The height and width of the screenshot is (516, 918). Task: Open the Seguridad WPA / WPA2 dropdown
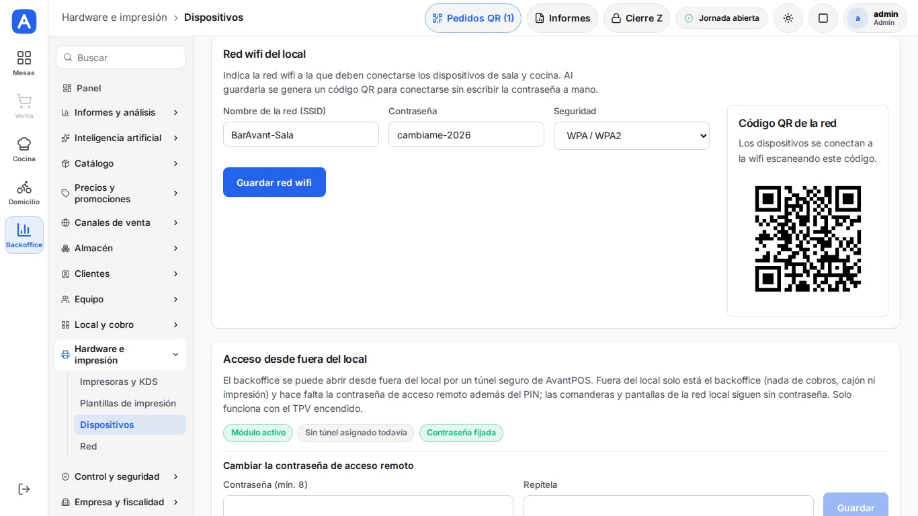[x=632, y=135]
